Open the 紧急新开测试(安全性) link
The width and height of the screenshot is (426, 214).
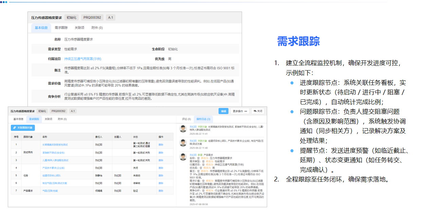tap(53, 153)
